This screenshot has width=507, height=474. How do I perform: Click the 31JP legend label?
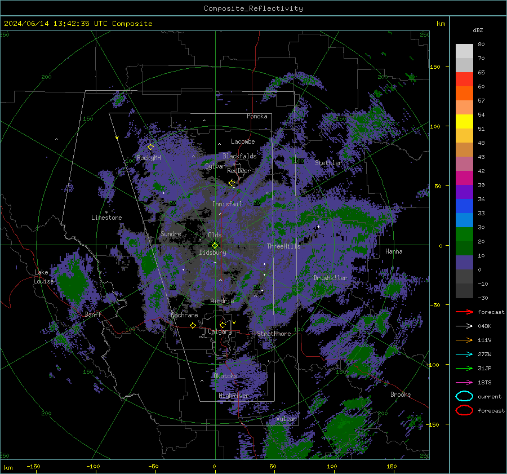click(x=484, y=368)
